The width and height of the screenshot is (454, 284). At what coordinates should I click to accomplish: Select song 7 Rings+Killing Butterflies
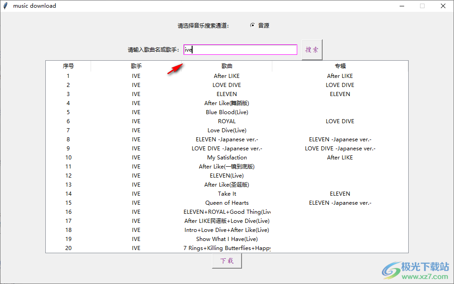pos(227,248)
